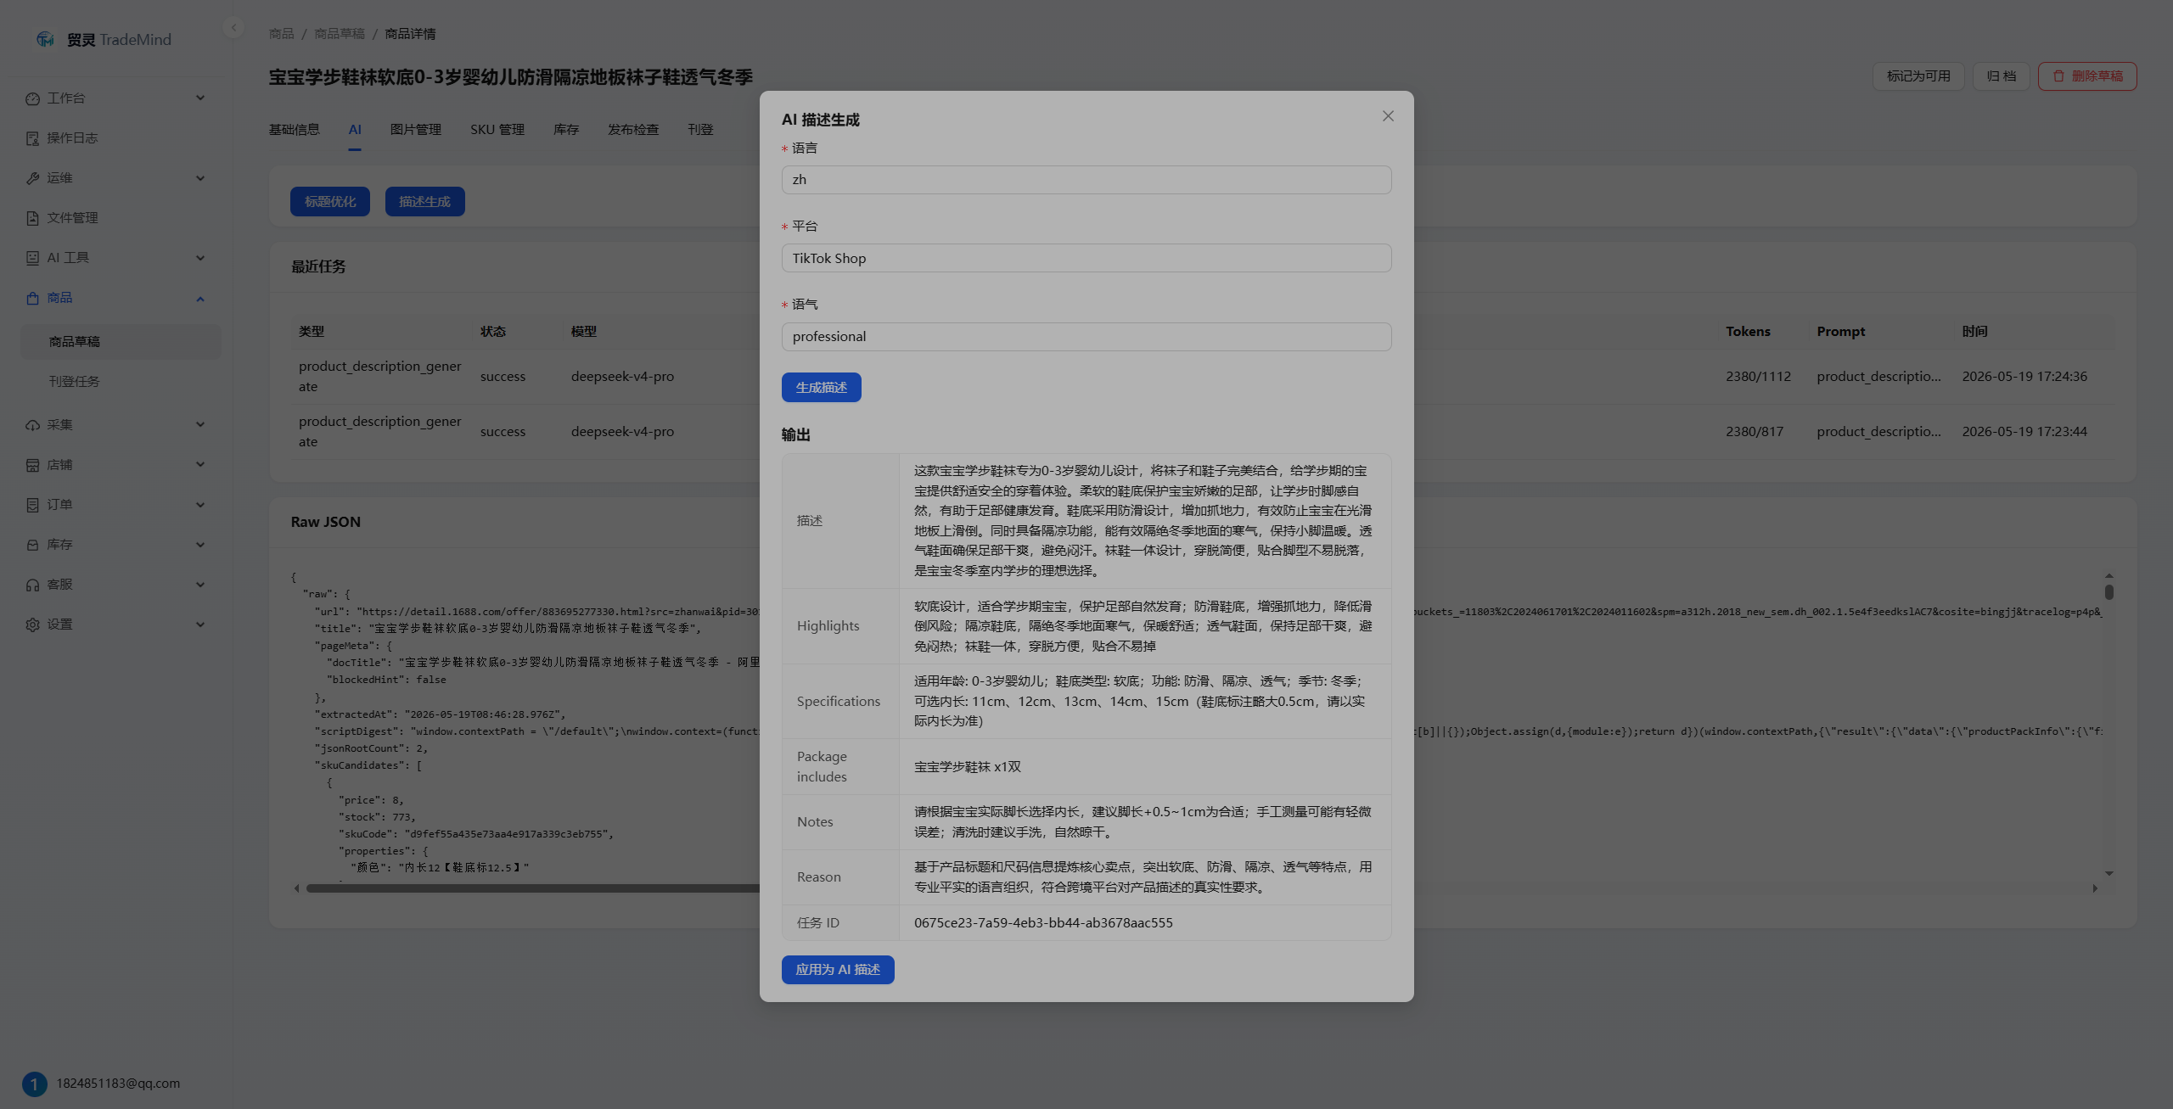Click the 设置 gear icon
2173x1109 pixels.
point(32,625)
